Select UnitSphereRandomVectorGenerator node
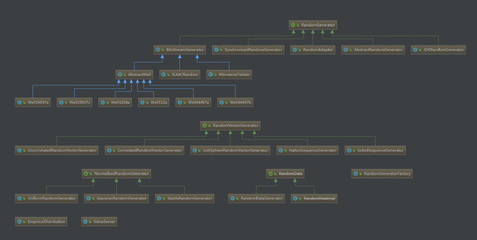This screenshot has width=477, height=240. pyautogui.click(x=230, y=150)
